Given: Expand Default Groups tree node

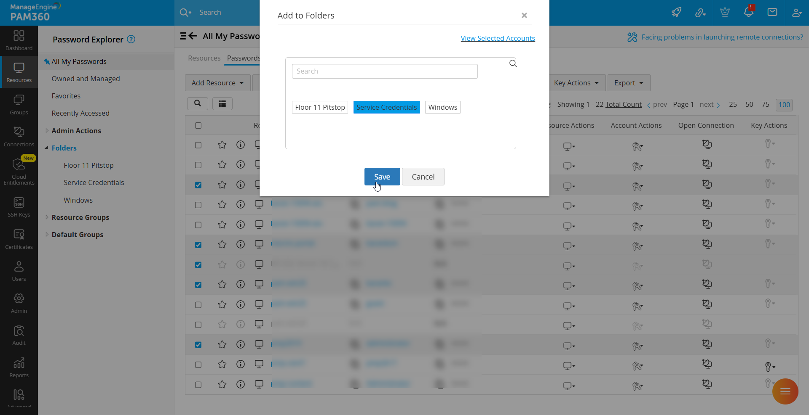Looking at the screenshot, I should (47, 235).
